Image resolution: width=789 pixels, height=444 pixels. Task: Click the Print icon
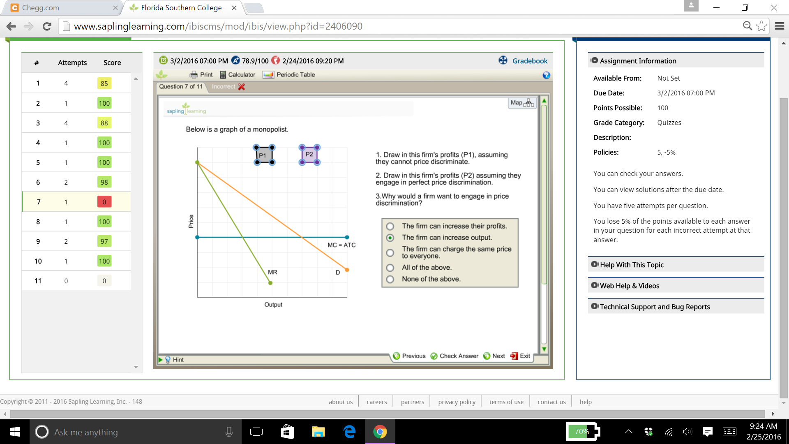[194, 74]
